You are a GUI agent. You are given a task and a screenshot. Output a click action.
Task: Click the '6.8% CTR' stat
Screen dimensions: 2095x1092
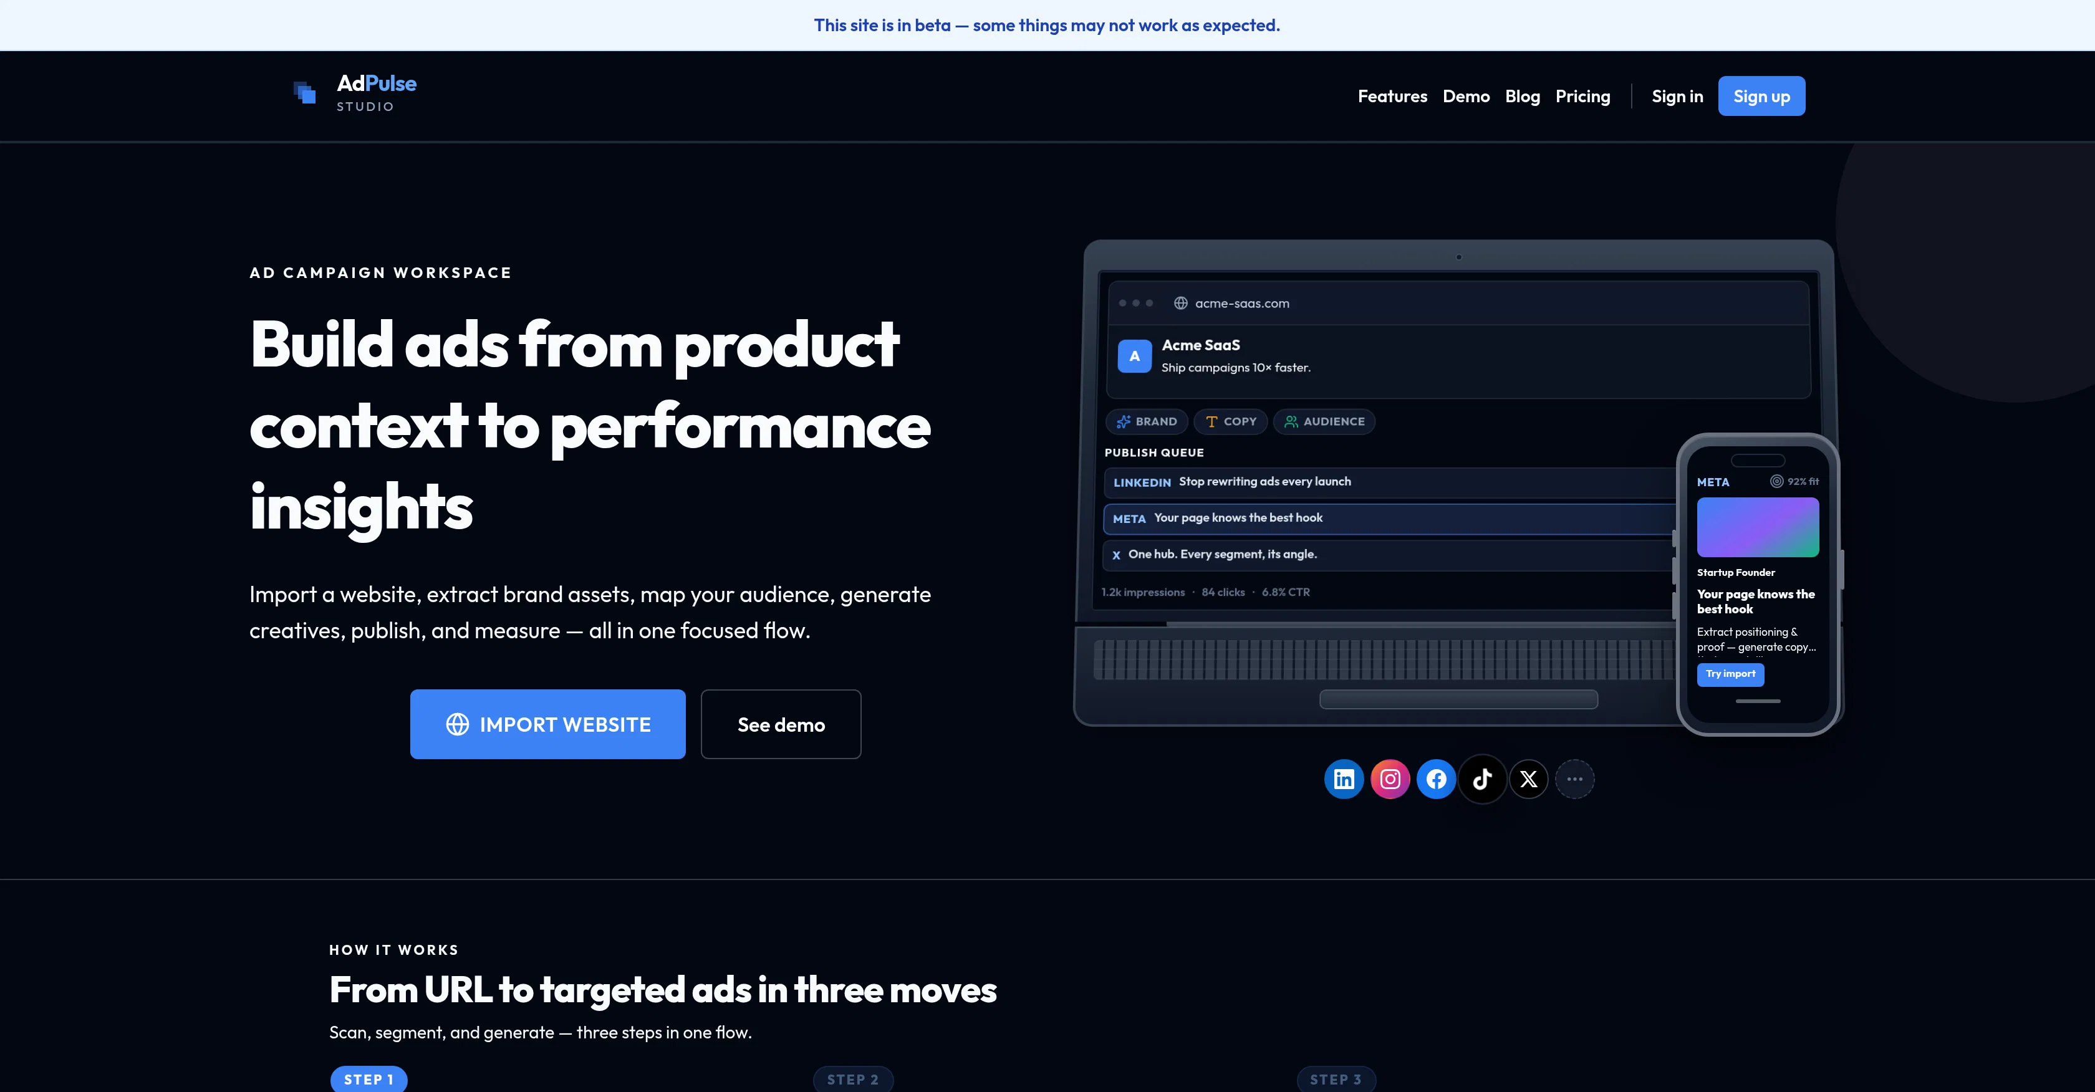click(1286, 592)
